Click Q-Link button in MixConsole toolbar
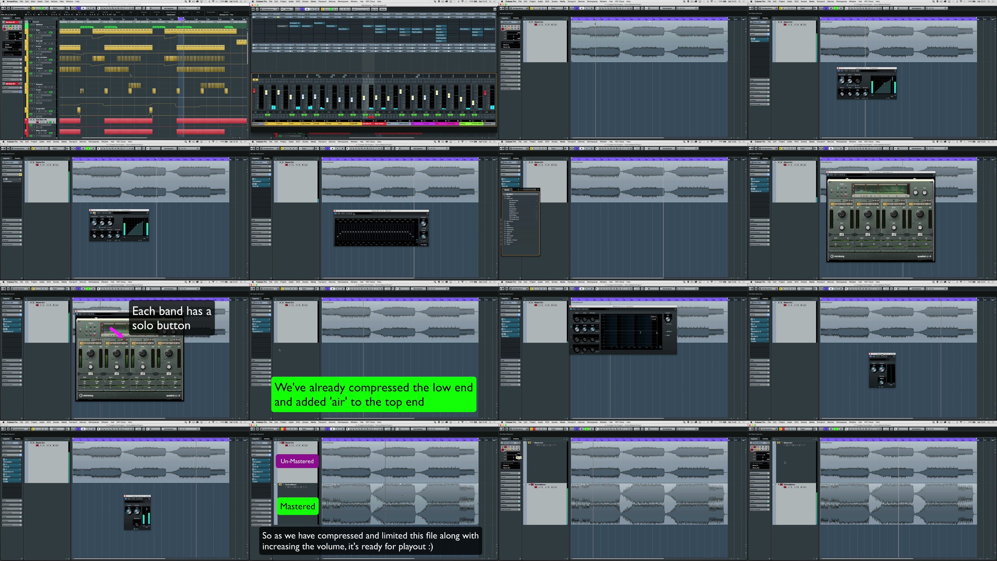 pos(383,9)
